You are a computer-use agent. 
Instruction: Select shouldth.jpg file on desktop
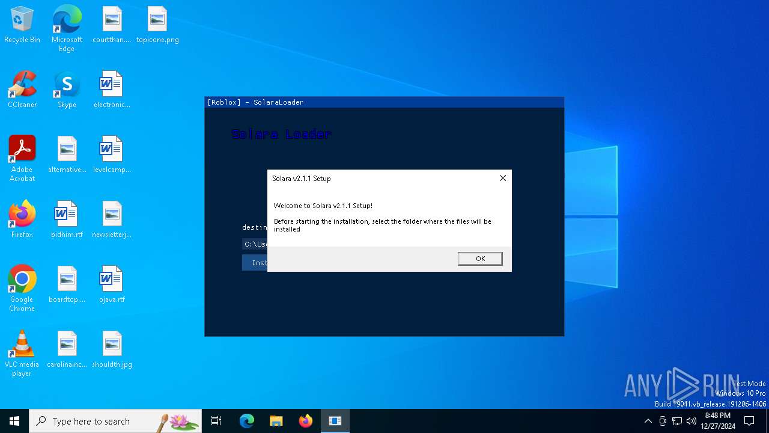pyautogui.click(x=112, y=350)
